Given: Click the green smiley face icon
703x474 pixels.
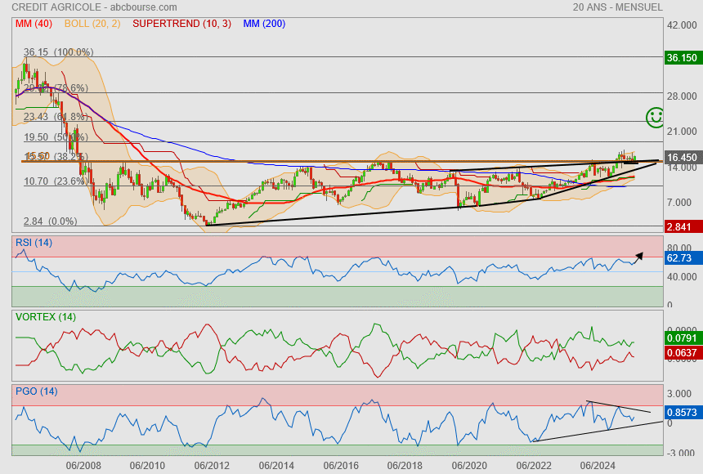Looking at the screenshot, I should [x=655, y=117].
